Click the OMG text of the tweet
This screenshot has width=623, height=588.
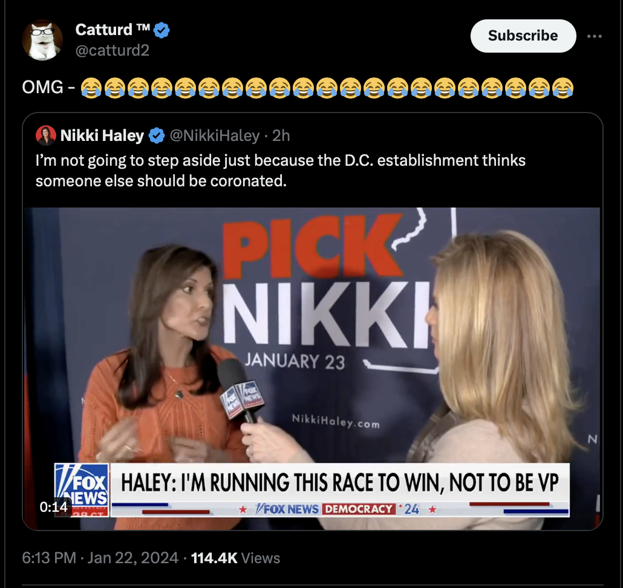[42, 87]
